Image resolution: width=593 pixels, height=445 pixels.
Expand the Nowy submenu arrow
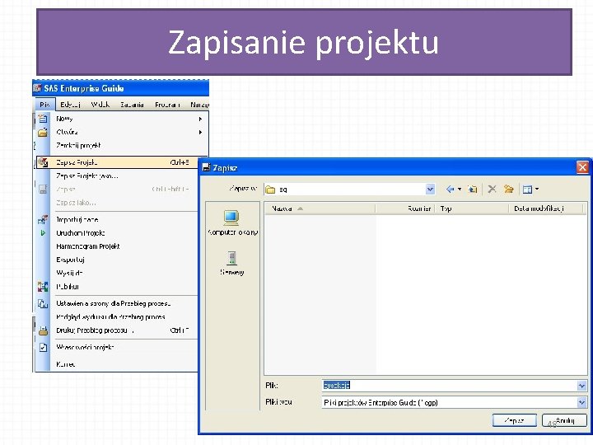(x=200, y=119)
